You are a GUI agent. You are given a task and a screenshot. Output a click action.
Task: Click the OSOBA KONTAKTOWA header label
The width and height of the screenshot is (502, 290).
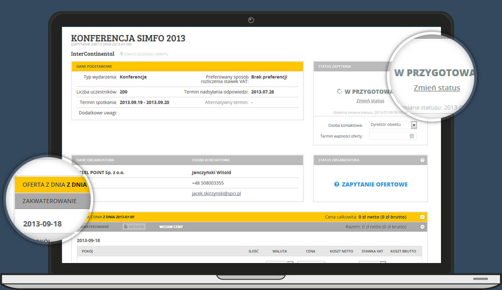point(211,160)
